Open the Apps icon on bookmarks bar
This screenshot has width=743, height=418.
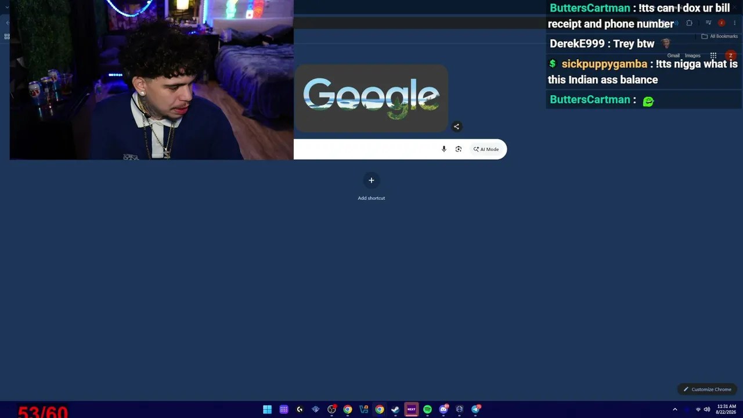pos(7,37)
